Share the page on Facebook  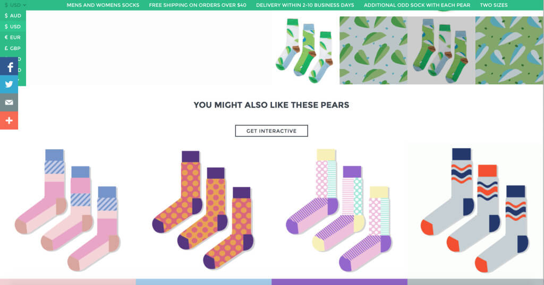coord(9,67)
